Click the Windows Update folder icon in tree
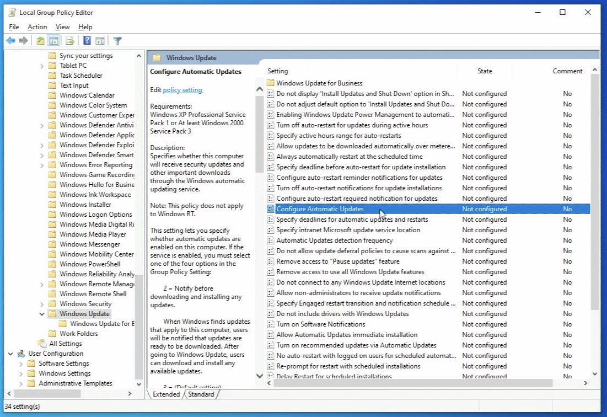This screenshot has width=607, height=417. (x=52, y=314)
